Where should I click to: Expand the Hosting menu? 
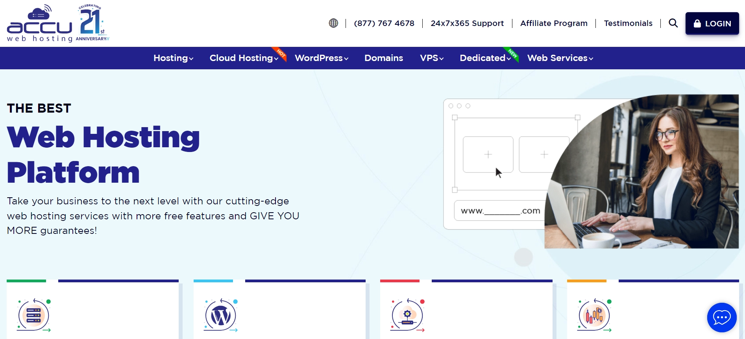[x=174, y=58]
